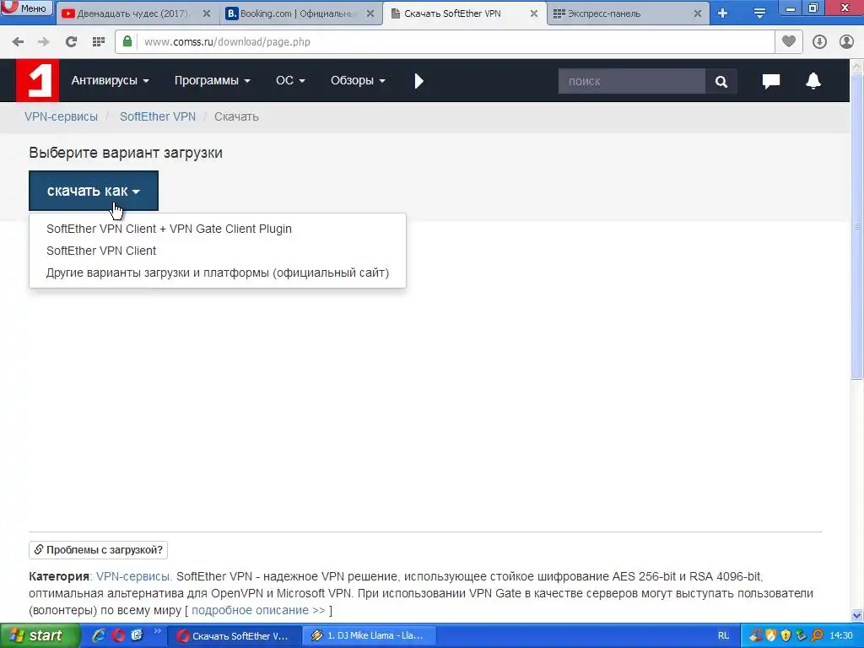
Task: Expand the Программы menu
Action: click(212, 80)
